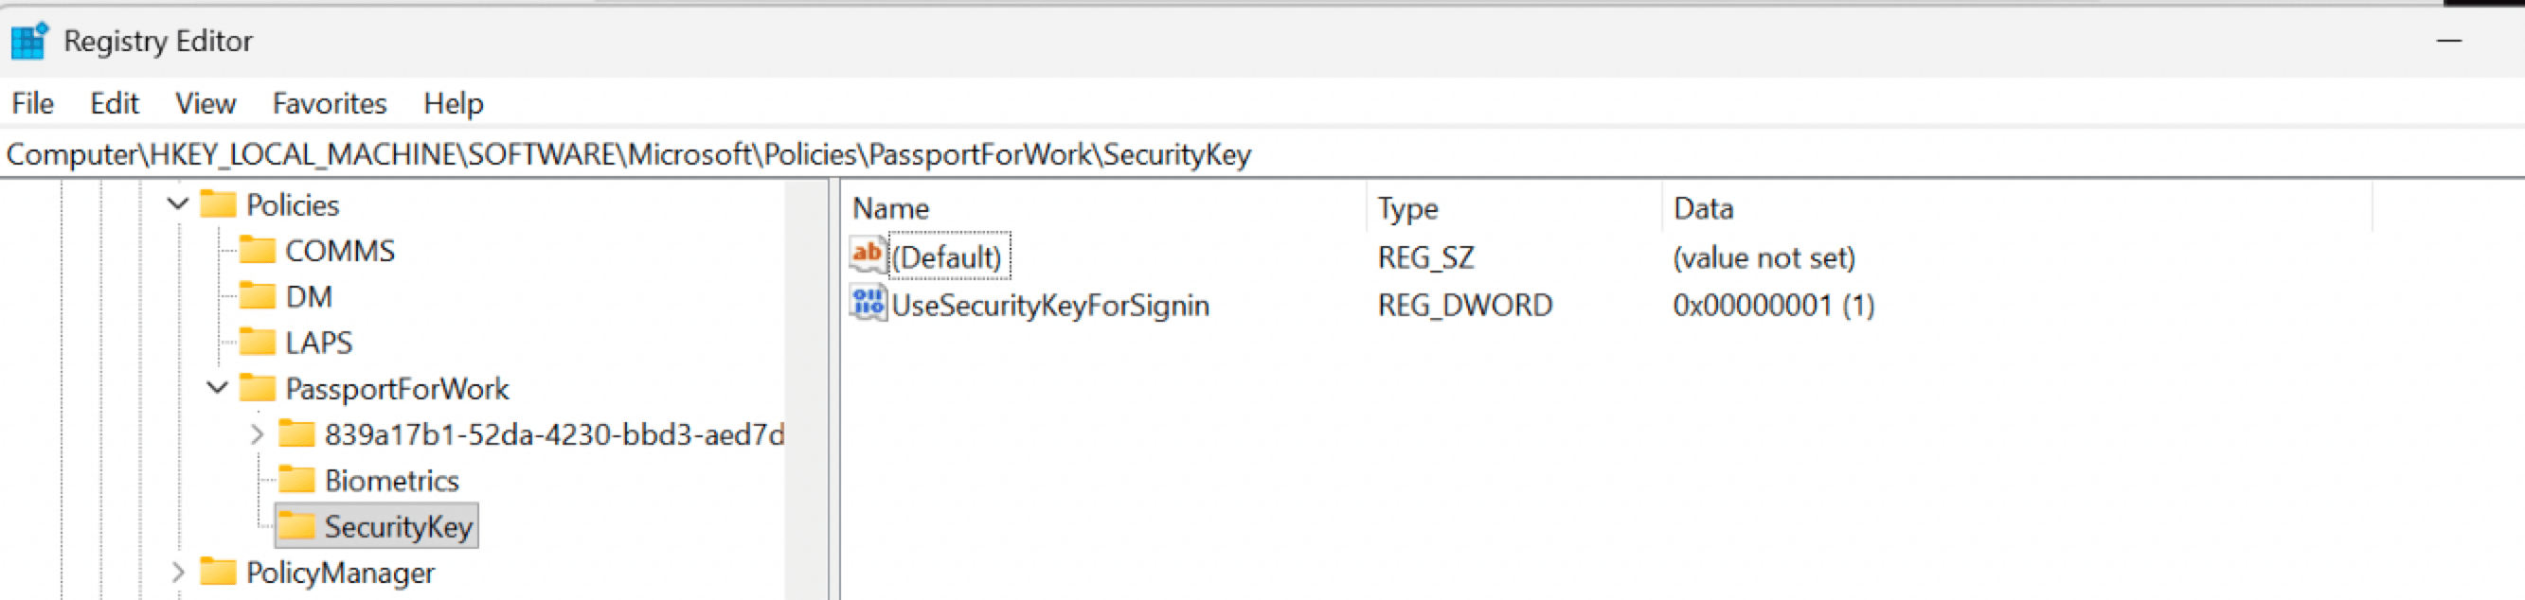Click the Biometrics folder icon
This screenshot has height=600, width=2525.
pos(296,480)
